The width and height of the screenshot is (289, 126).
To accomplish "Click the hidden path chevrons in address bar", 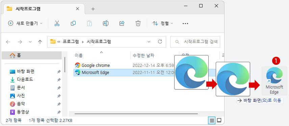I will point(59,42).
